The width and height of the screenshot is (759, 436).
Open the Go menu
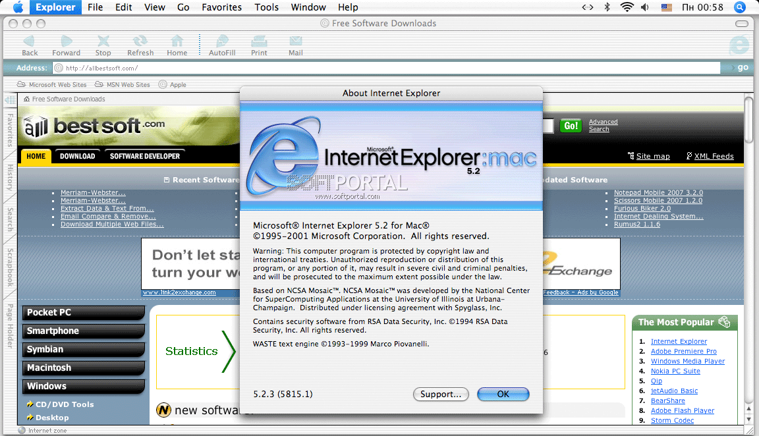183,7
